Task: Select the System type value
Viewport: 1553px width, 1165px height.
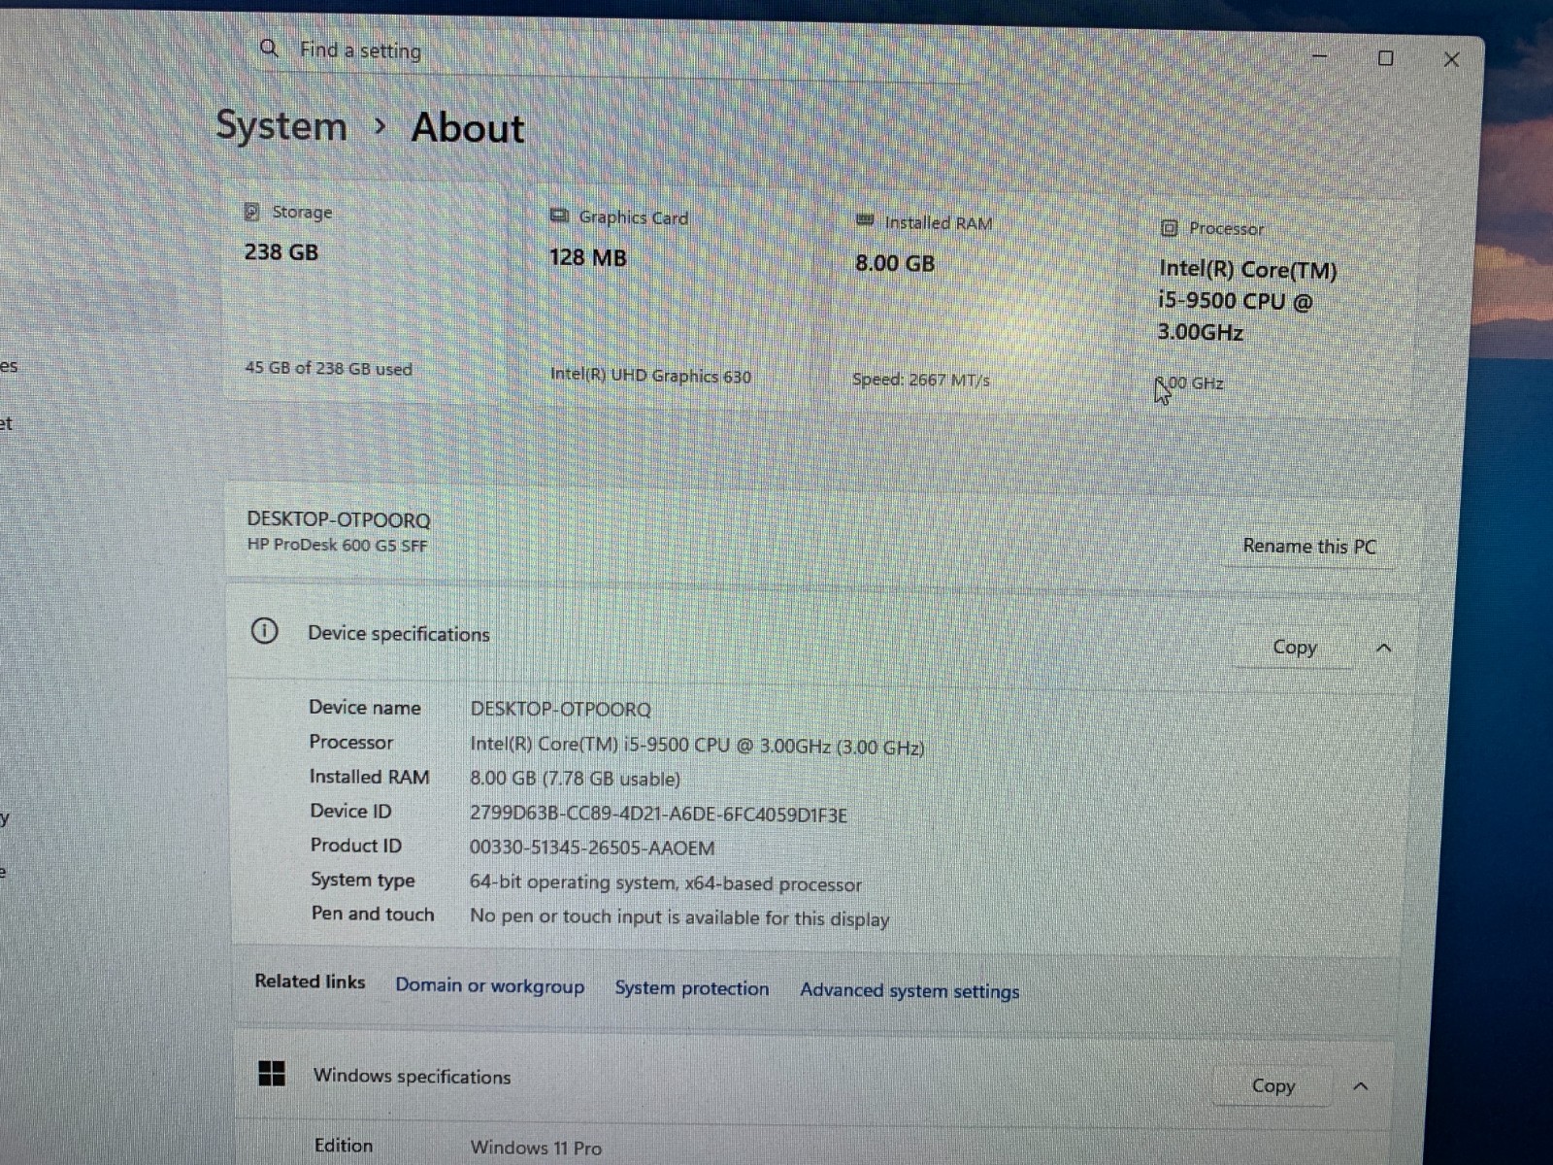Action: pyautogui.click(x=666, y=883)
